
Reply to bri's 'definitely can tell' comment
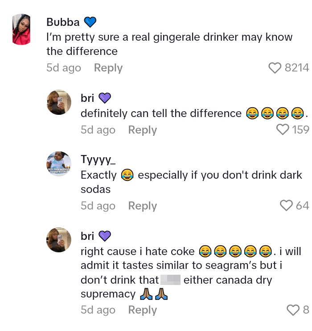(143, 130)
